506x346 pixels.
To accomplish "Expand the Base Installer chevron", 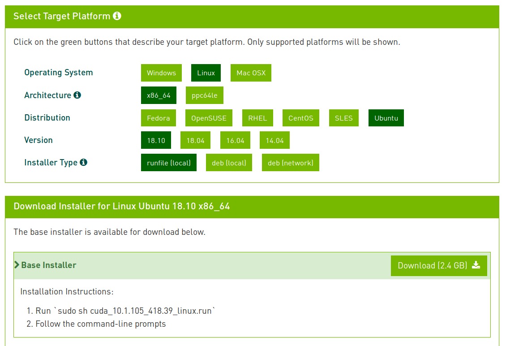I will click(17, 265).
